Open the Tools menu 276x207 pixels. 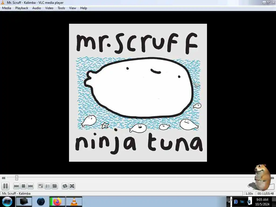point(61,8)
